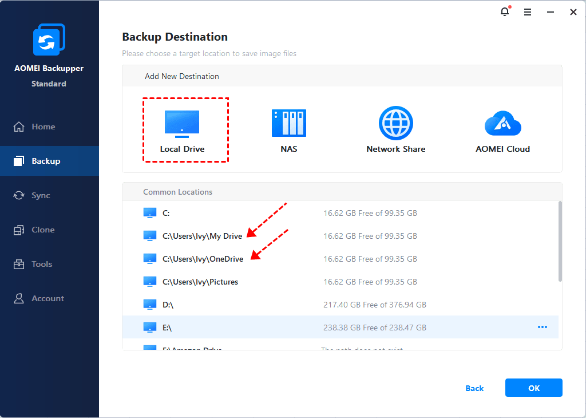Screen dimensions: 586x418
Task: Choose C:\Users\Ivy\OneDrive as destination
Action: 203,259
